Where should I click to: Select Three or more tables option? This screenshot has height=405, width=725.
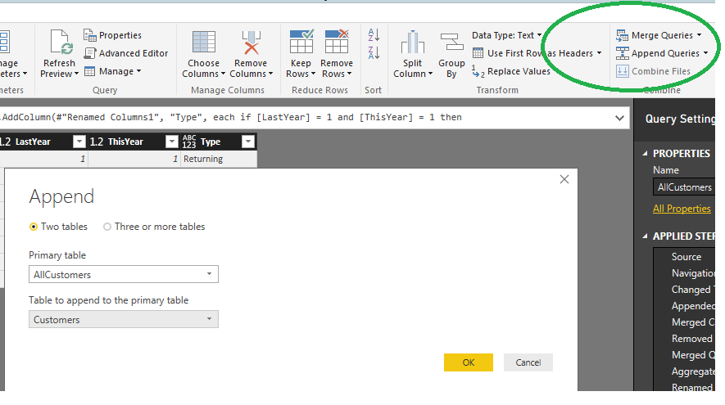click(154, 227)
